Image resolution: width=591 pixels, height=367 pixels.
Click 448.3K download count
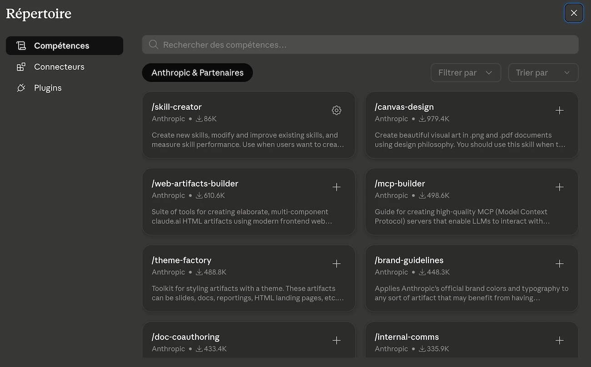(x=438, y=272)
